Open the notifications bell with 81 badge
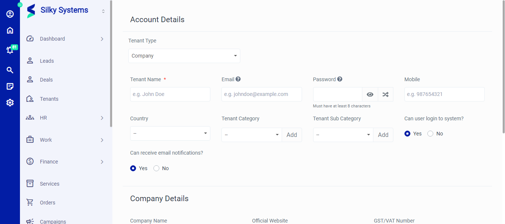The image size is (505, 224). tap(10, 50)
